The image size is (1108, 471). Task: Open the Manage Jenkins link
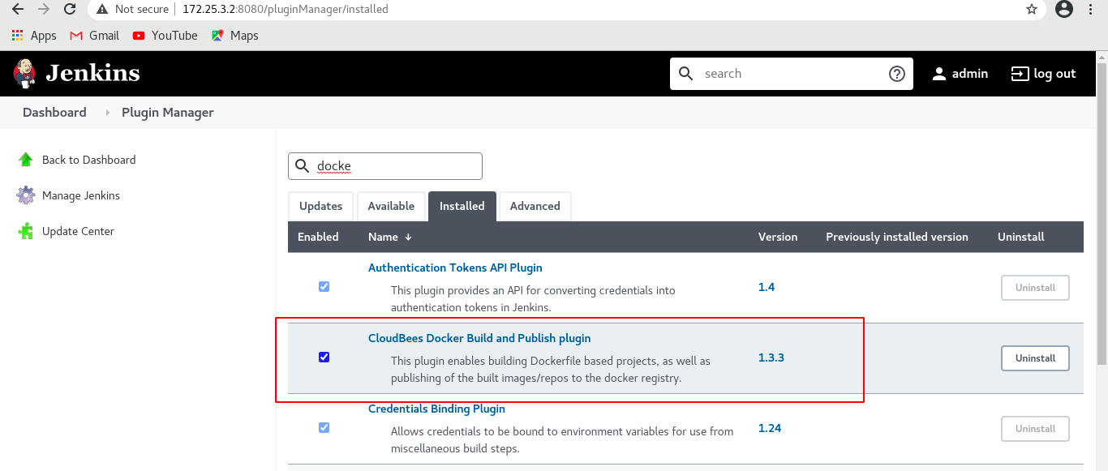pyautogui.click(x=81, y=195)
